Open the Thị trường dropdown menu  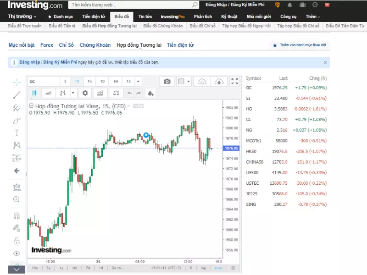[22, 16]
